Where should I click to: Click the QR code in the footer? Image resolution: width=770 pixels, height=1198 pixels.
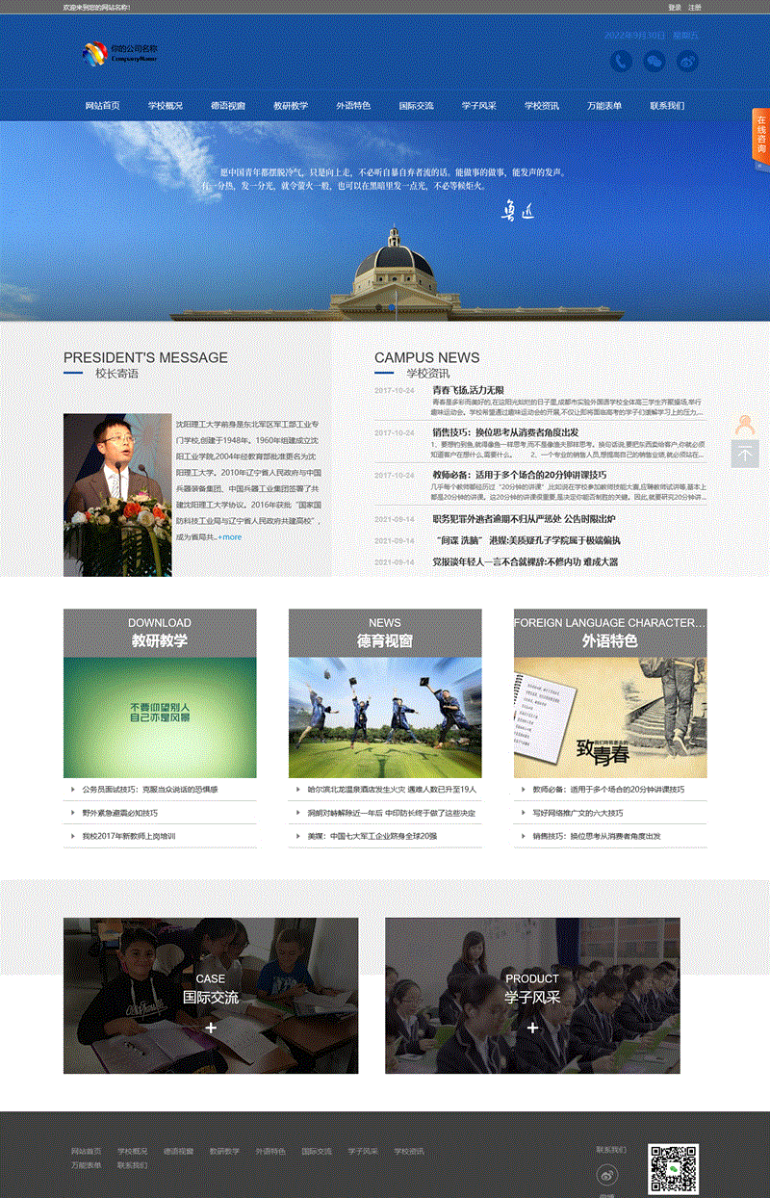pos(673,1169)
